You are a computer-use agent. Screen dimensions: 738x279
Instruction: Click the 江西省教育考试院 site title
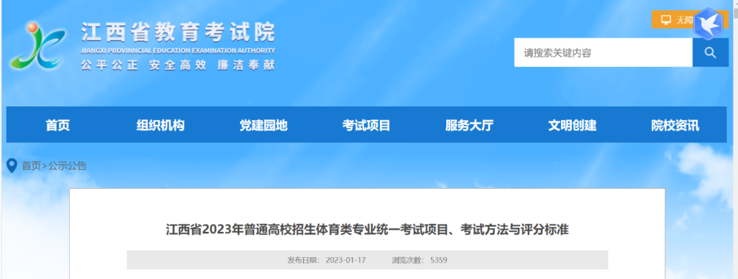point(178,33)
